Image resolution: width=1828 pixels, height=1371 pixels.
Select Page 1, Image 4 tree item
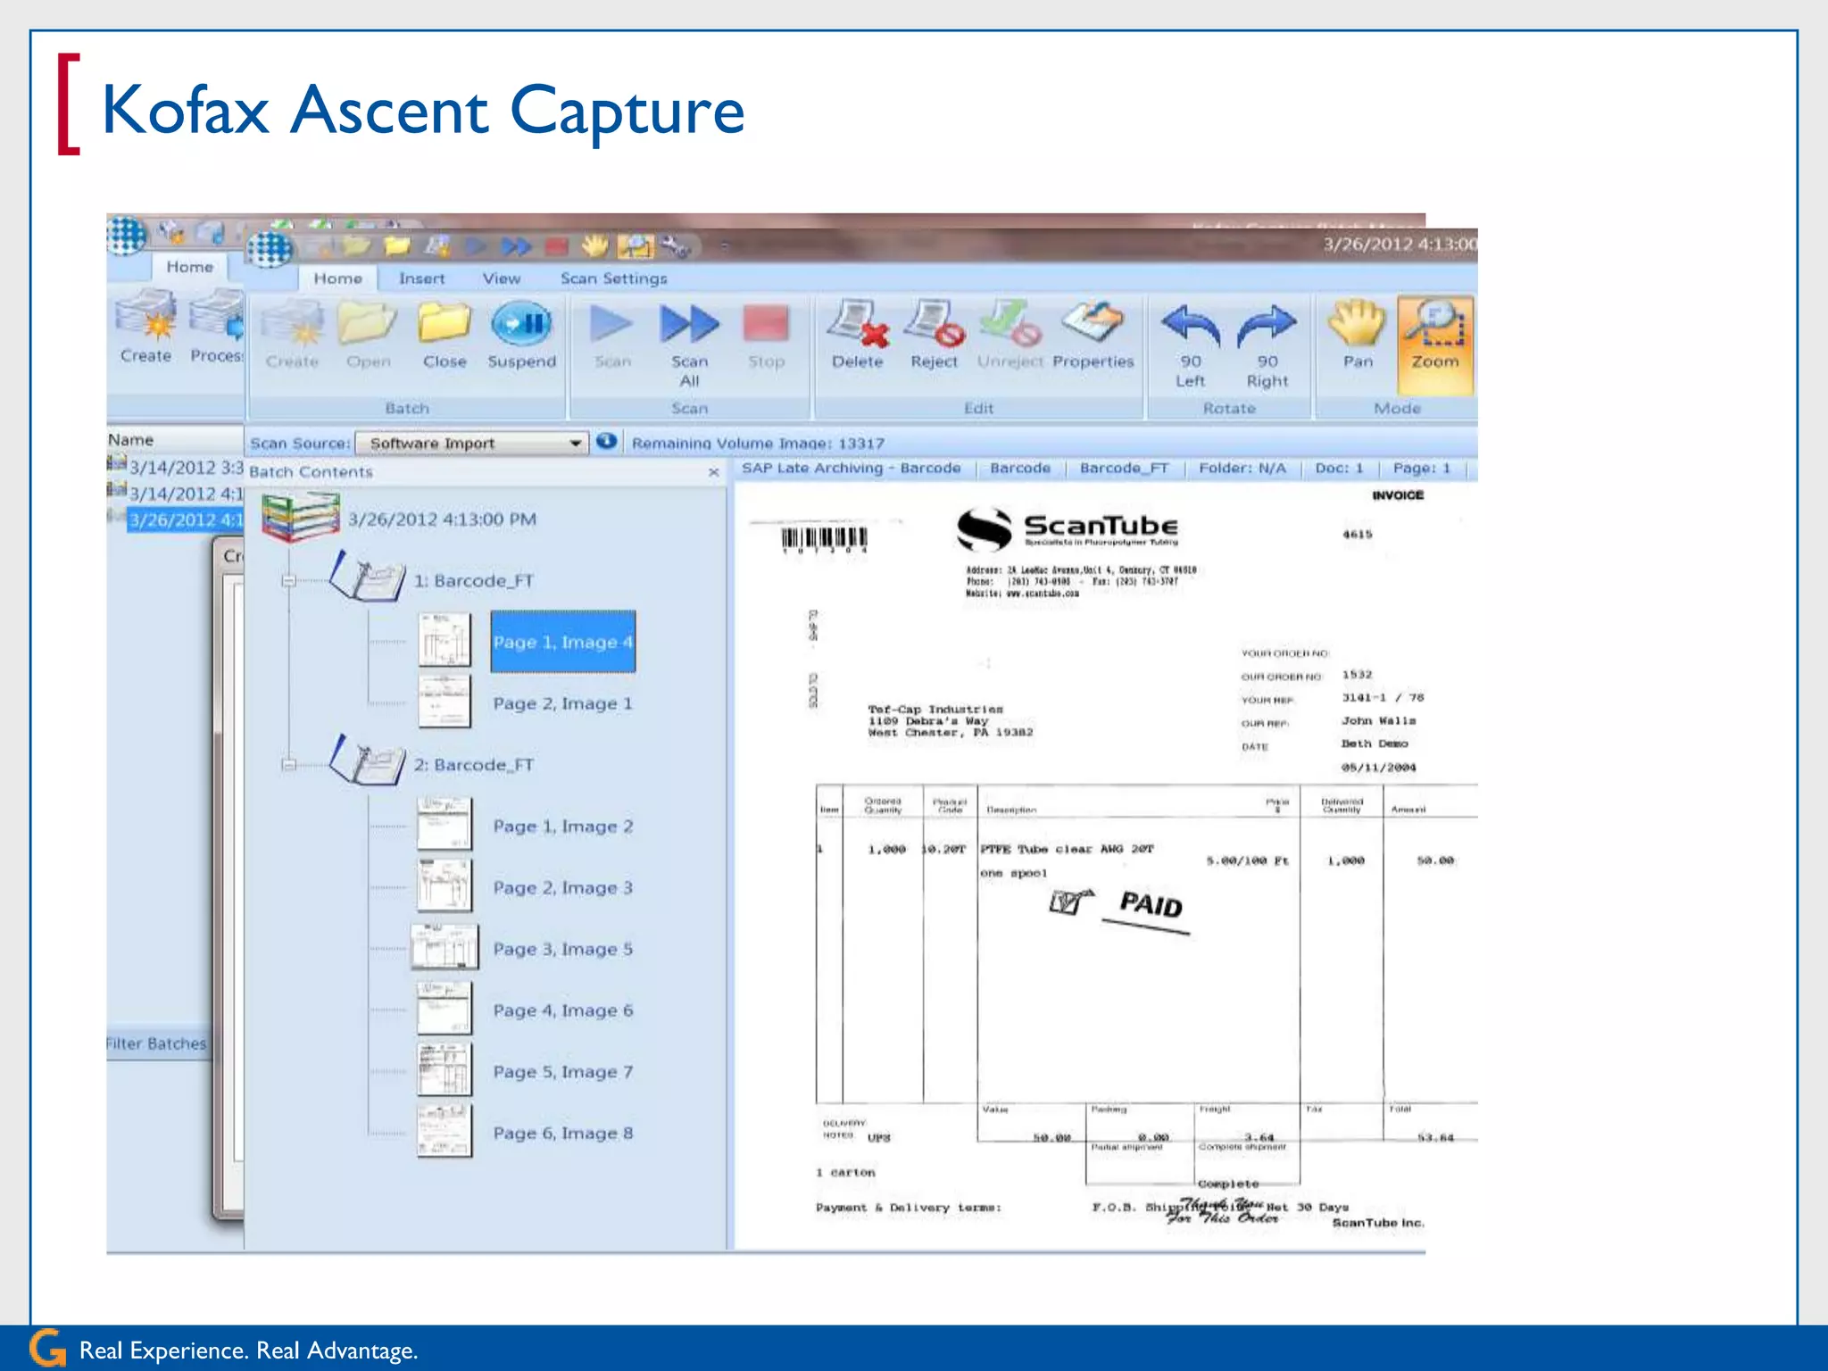(x=563, y=642)
